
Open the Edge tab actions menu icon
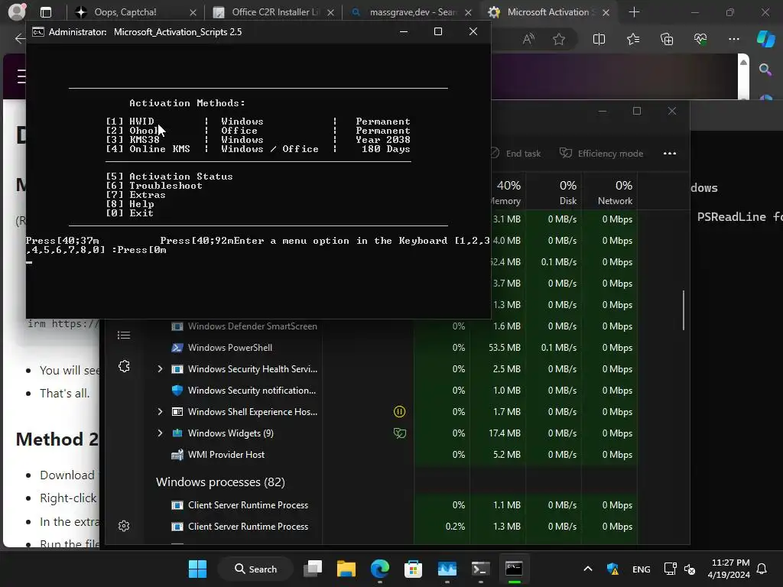46,12
